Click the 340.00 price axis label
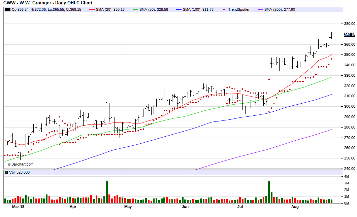This screenshot has width=357, height=217. [350, 65]
